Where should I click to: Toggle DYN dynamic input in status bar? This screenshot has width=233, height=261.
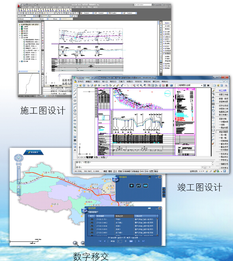147,171
